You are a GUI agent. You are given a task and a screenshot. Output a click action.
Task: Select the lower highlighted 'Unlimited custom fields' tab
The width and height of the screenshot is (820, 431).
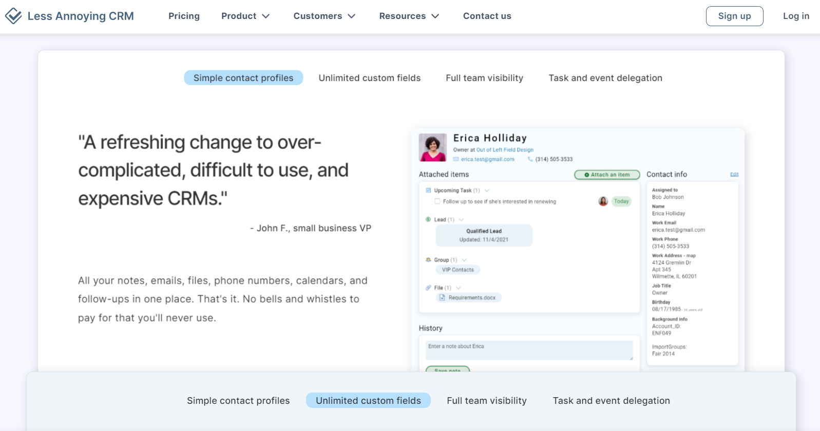[368, 401]
